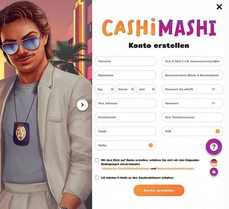Open the Tag day dropdown
Image resolution: width=229 pixels, height=209 pixels.
click(105, 89)
